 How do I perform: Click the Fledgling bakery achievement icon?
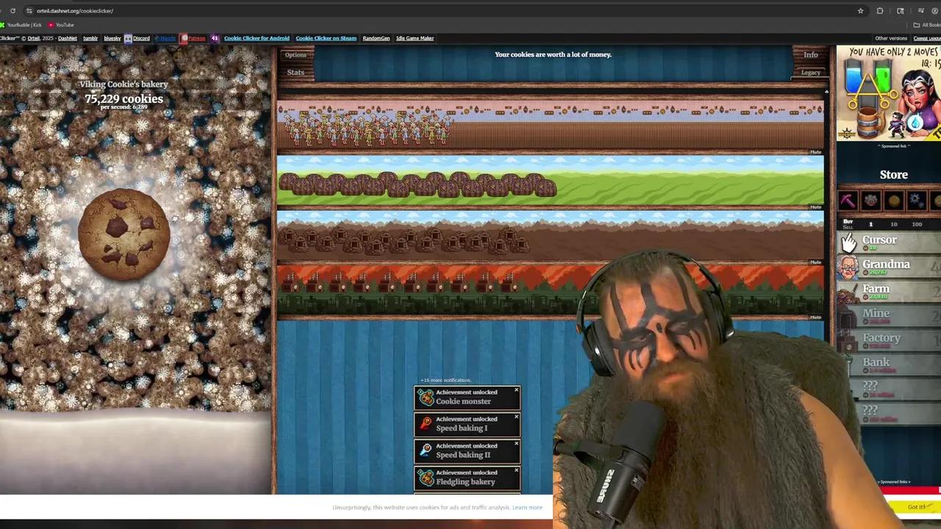point(426,478)
